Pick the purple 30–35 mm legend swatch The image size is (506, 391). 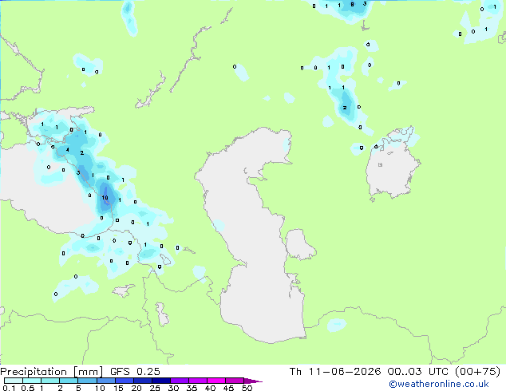180,381
